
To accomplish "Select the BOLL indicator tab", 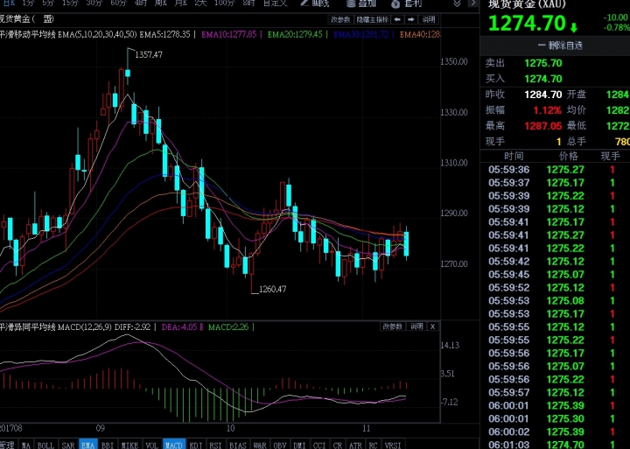I will [45, 445].
